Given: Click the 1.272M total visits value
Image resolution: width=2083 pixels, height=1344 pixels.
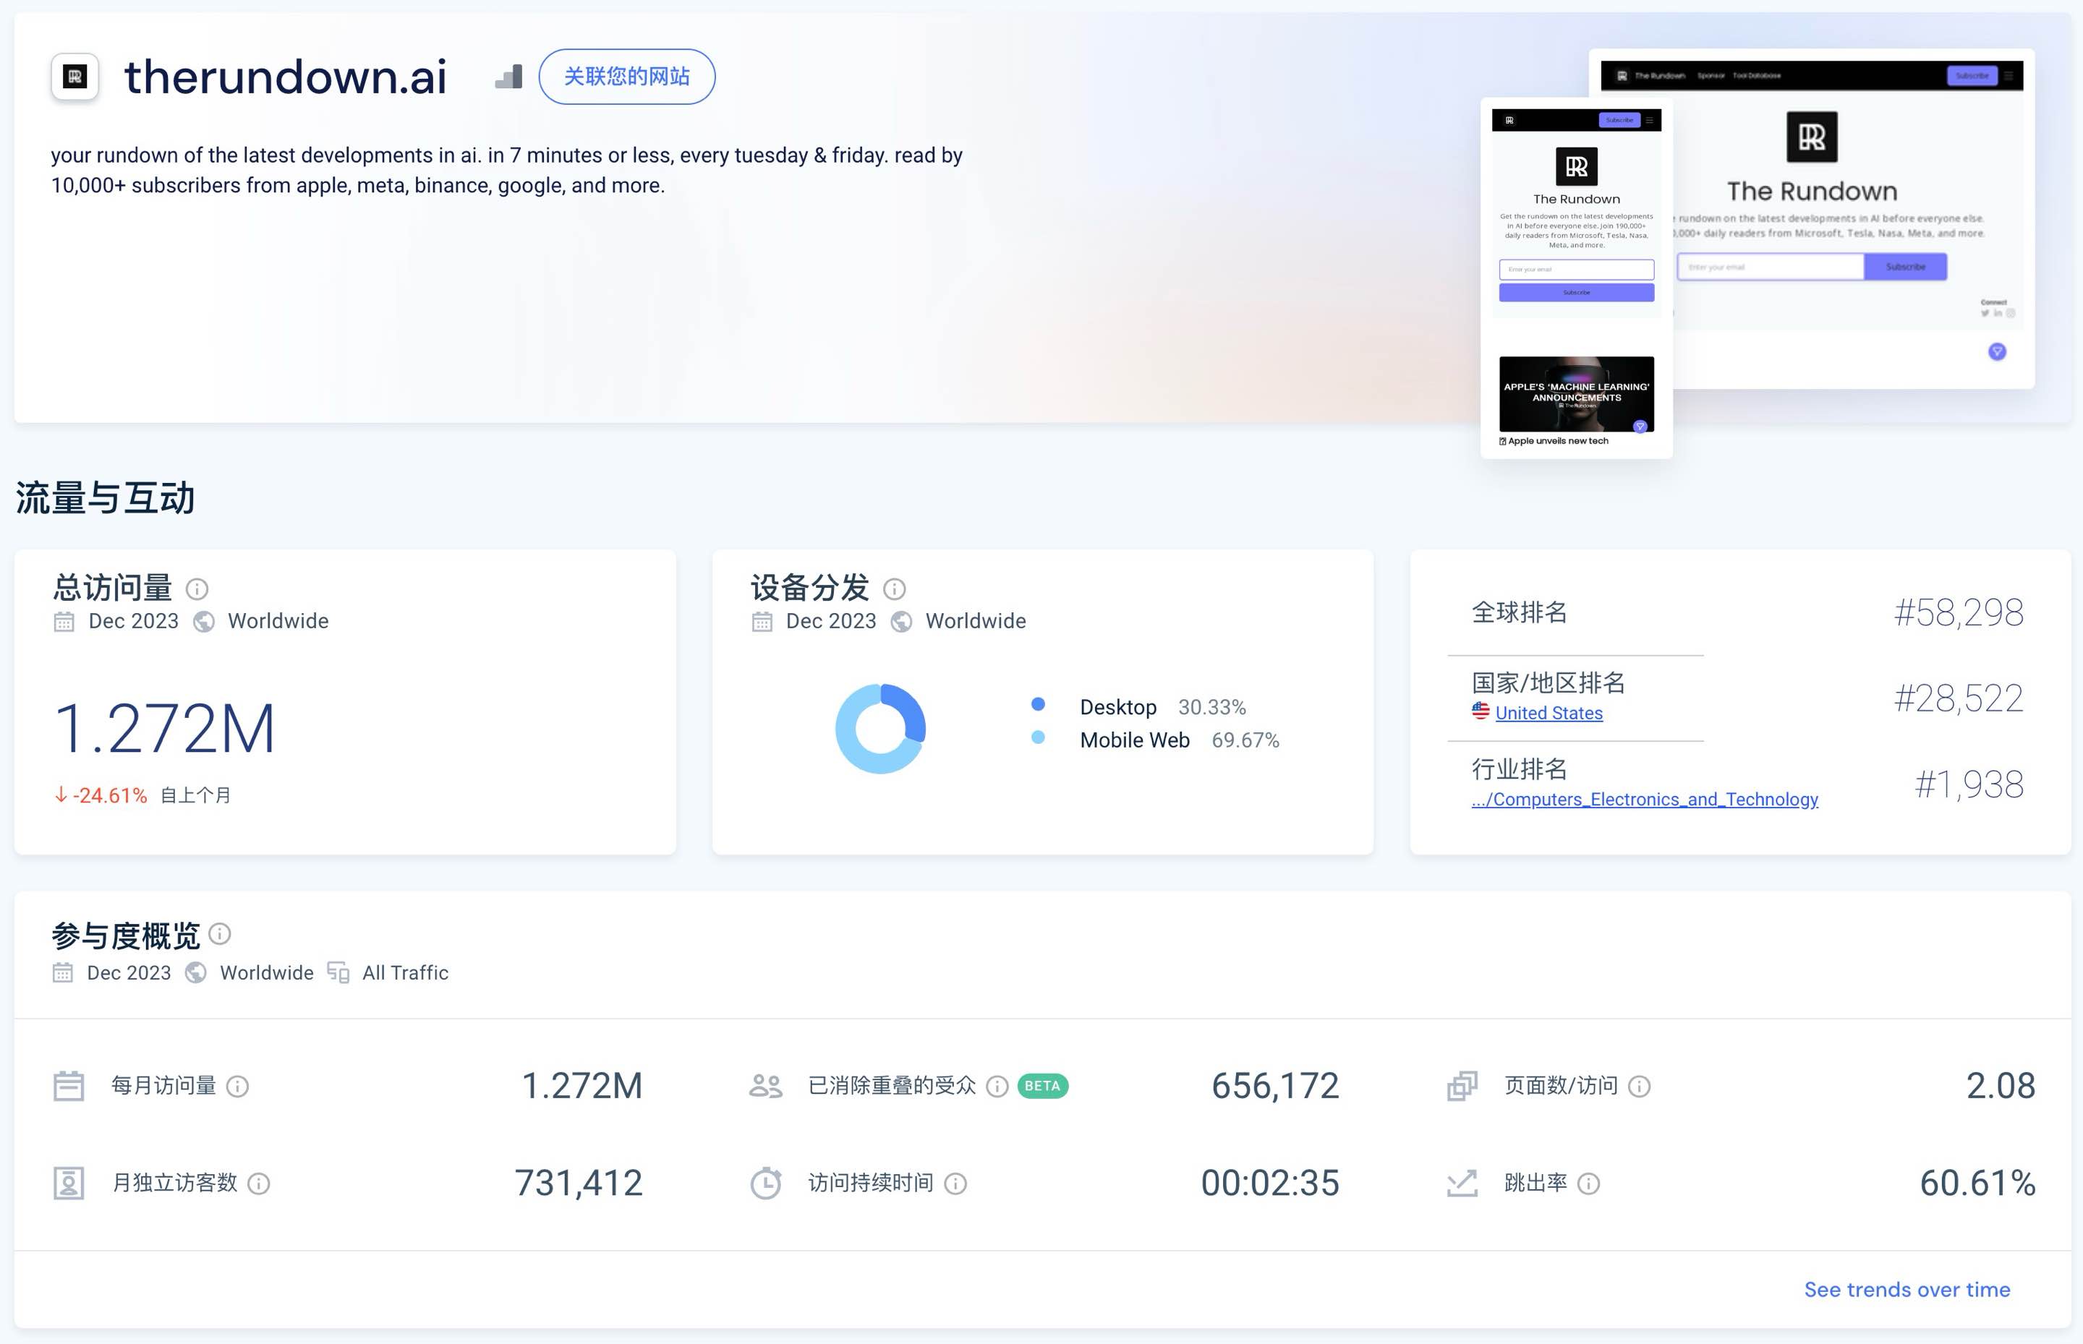Looking at the screenshot, I should point(164,729).
